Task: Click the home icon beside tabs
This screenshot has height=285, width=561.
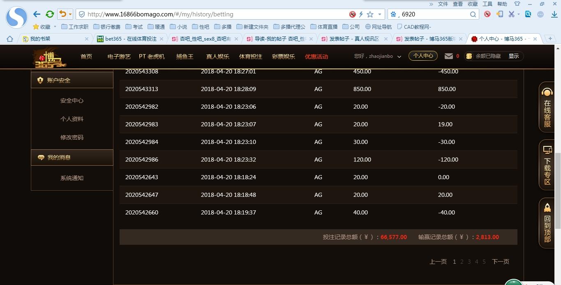Action: click(10, 39)
